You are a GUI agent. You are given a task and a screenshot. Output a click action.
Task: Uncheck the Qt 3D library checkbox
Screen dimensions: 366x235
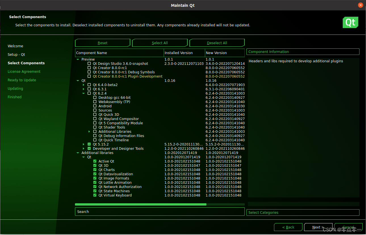[95, 166]
